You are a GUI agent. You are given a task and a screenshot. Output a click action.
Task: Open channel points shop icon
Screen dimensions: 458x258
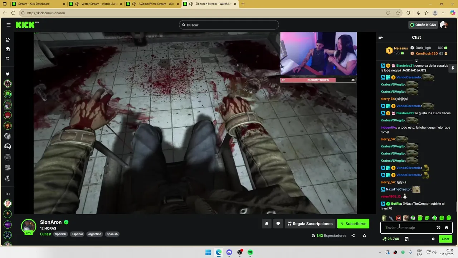(406, 239)
